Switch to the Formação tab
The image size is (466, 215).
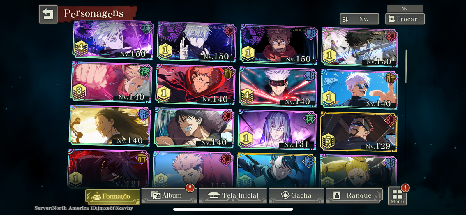[x=112, y=197]
